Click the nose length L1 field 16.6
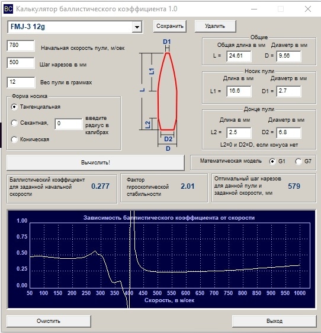The height and width of the screenshot is (333, 321). 239,91
